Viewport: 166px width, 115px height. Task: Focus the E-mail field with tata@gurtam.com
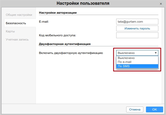pyautogui.click(x=137, y=22)
